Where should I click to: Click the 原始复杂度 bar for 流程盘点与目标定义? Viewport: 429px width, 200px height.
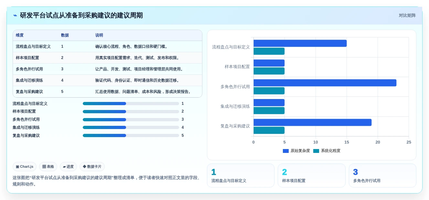coord(300,43)
